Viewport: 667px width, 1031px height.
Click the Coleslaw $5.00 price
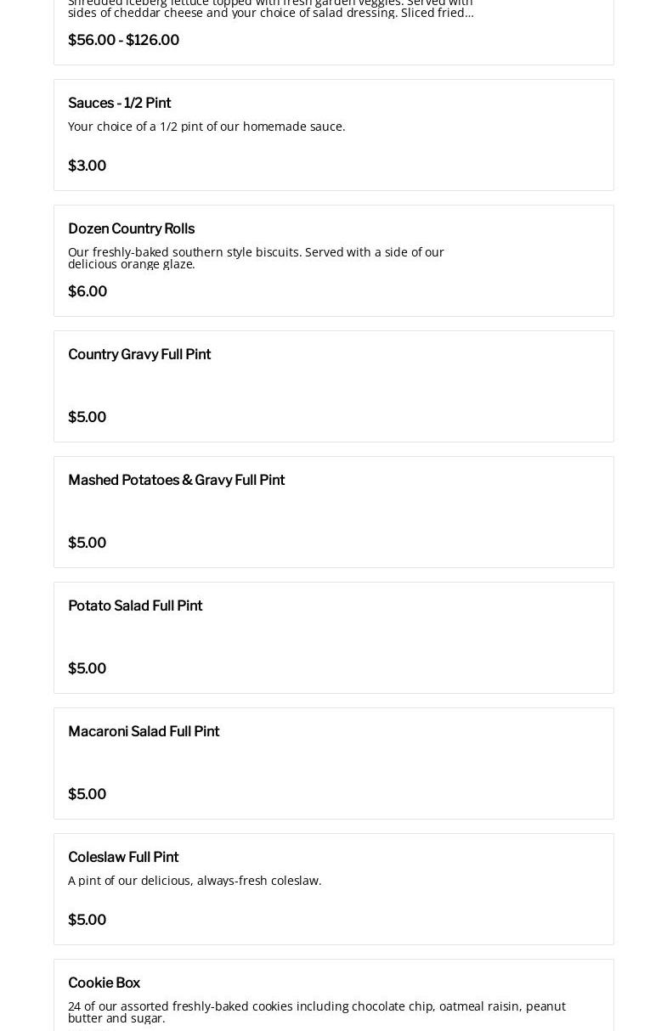87,920
